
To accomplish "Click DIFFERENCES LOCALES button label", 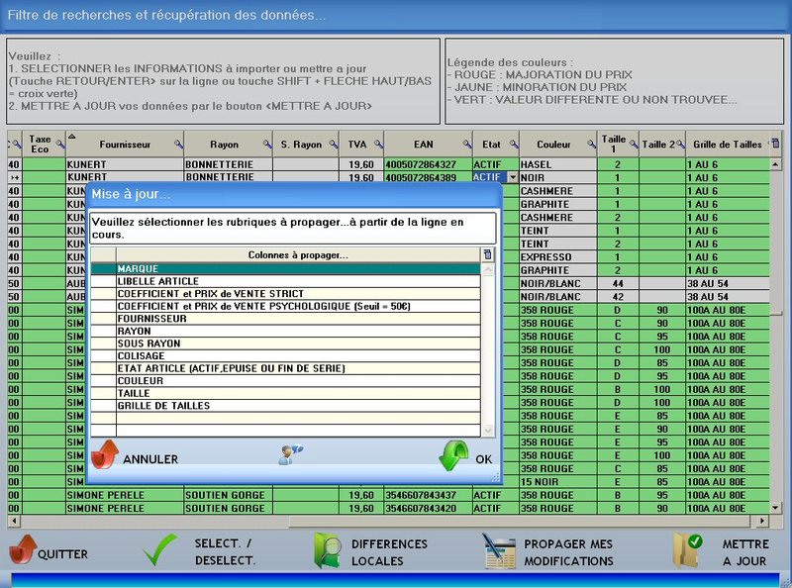I will pyautogui.click(x=389, y=552).
